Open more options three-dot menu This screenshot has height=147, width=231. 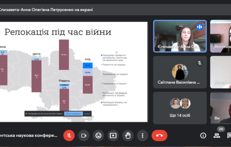[143, 135]
